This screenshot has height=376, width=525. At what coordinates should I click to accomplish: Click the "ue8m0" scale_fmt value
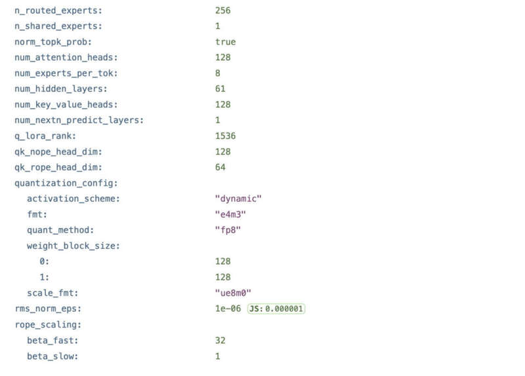pos(233,293)
